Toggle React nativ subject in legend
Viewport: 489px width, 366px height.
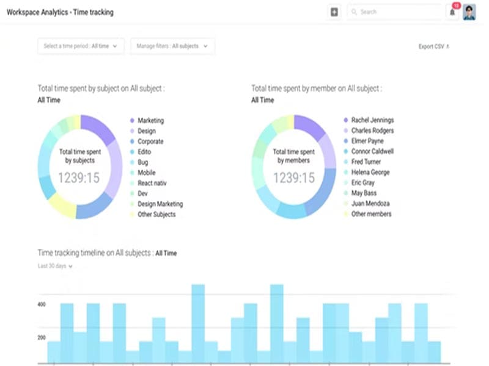click(152, 183)
